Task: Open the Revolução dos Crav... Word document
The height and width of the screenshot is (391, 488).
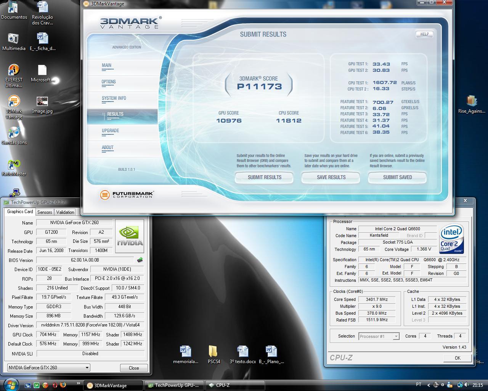Action: [42, 13]
